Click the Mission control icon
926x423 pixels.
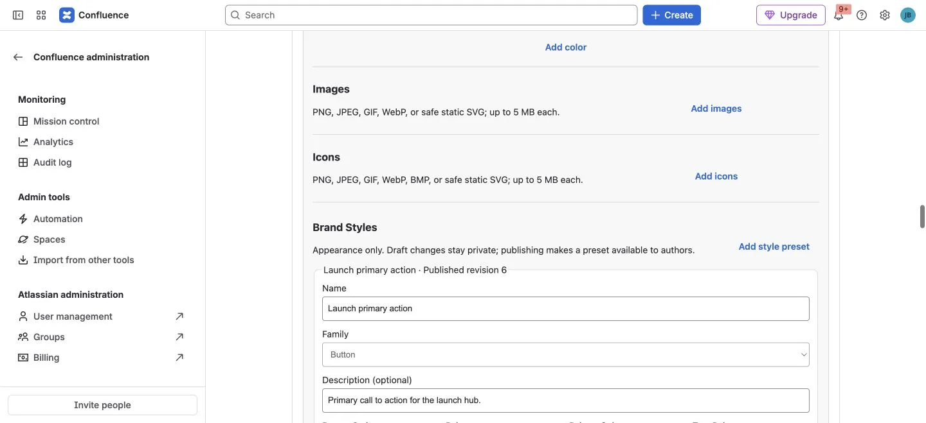(23, 121)
